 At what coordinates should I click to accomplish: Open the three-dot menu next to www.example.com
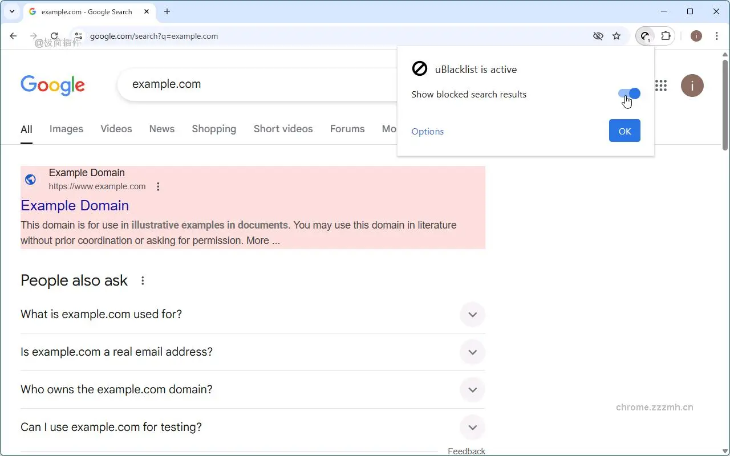click(158, 186)
